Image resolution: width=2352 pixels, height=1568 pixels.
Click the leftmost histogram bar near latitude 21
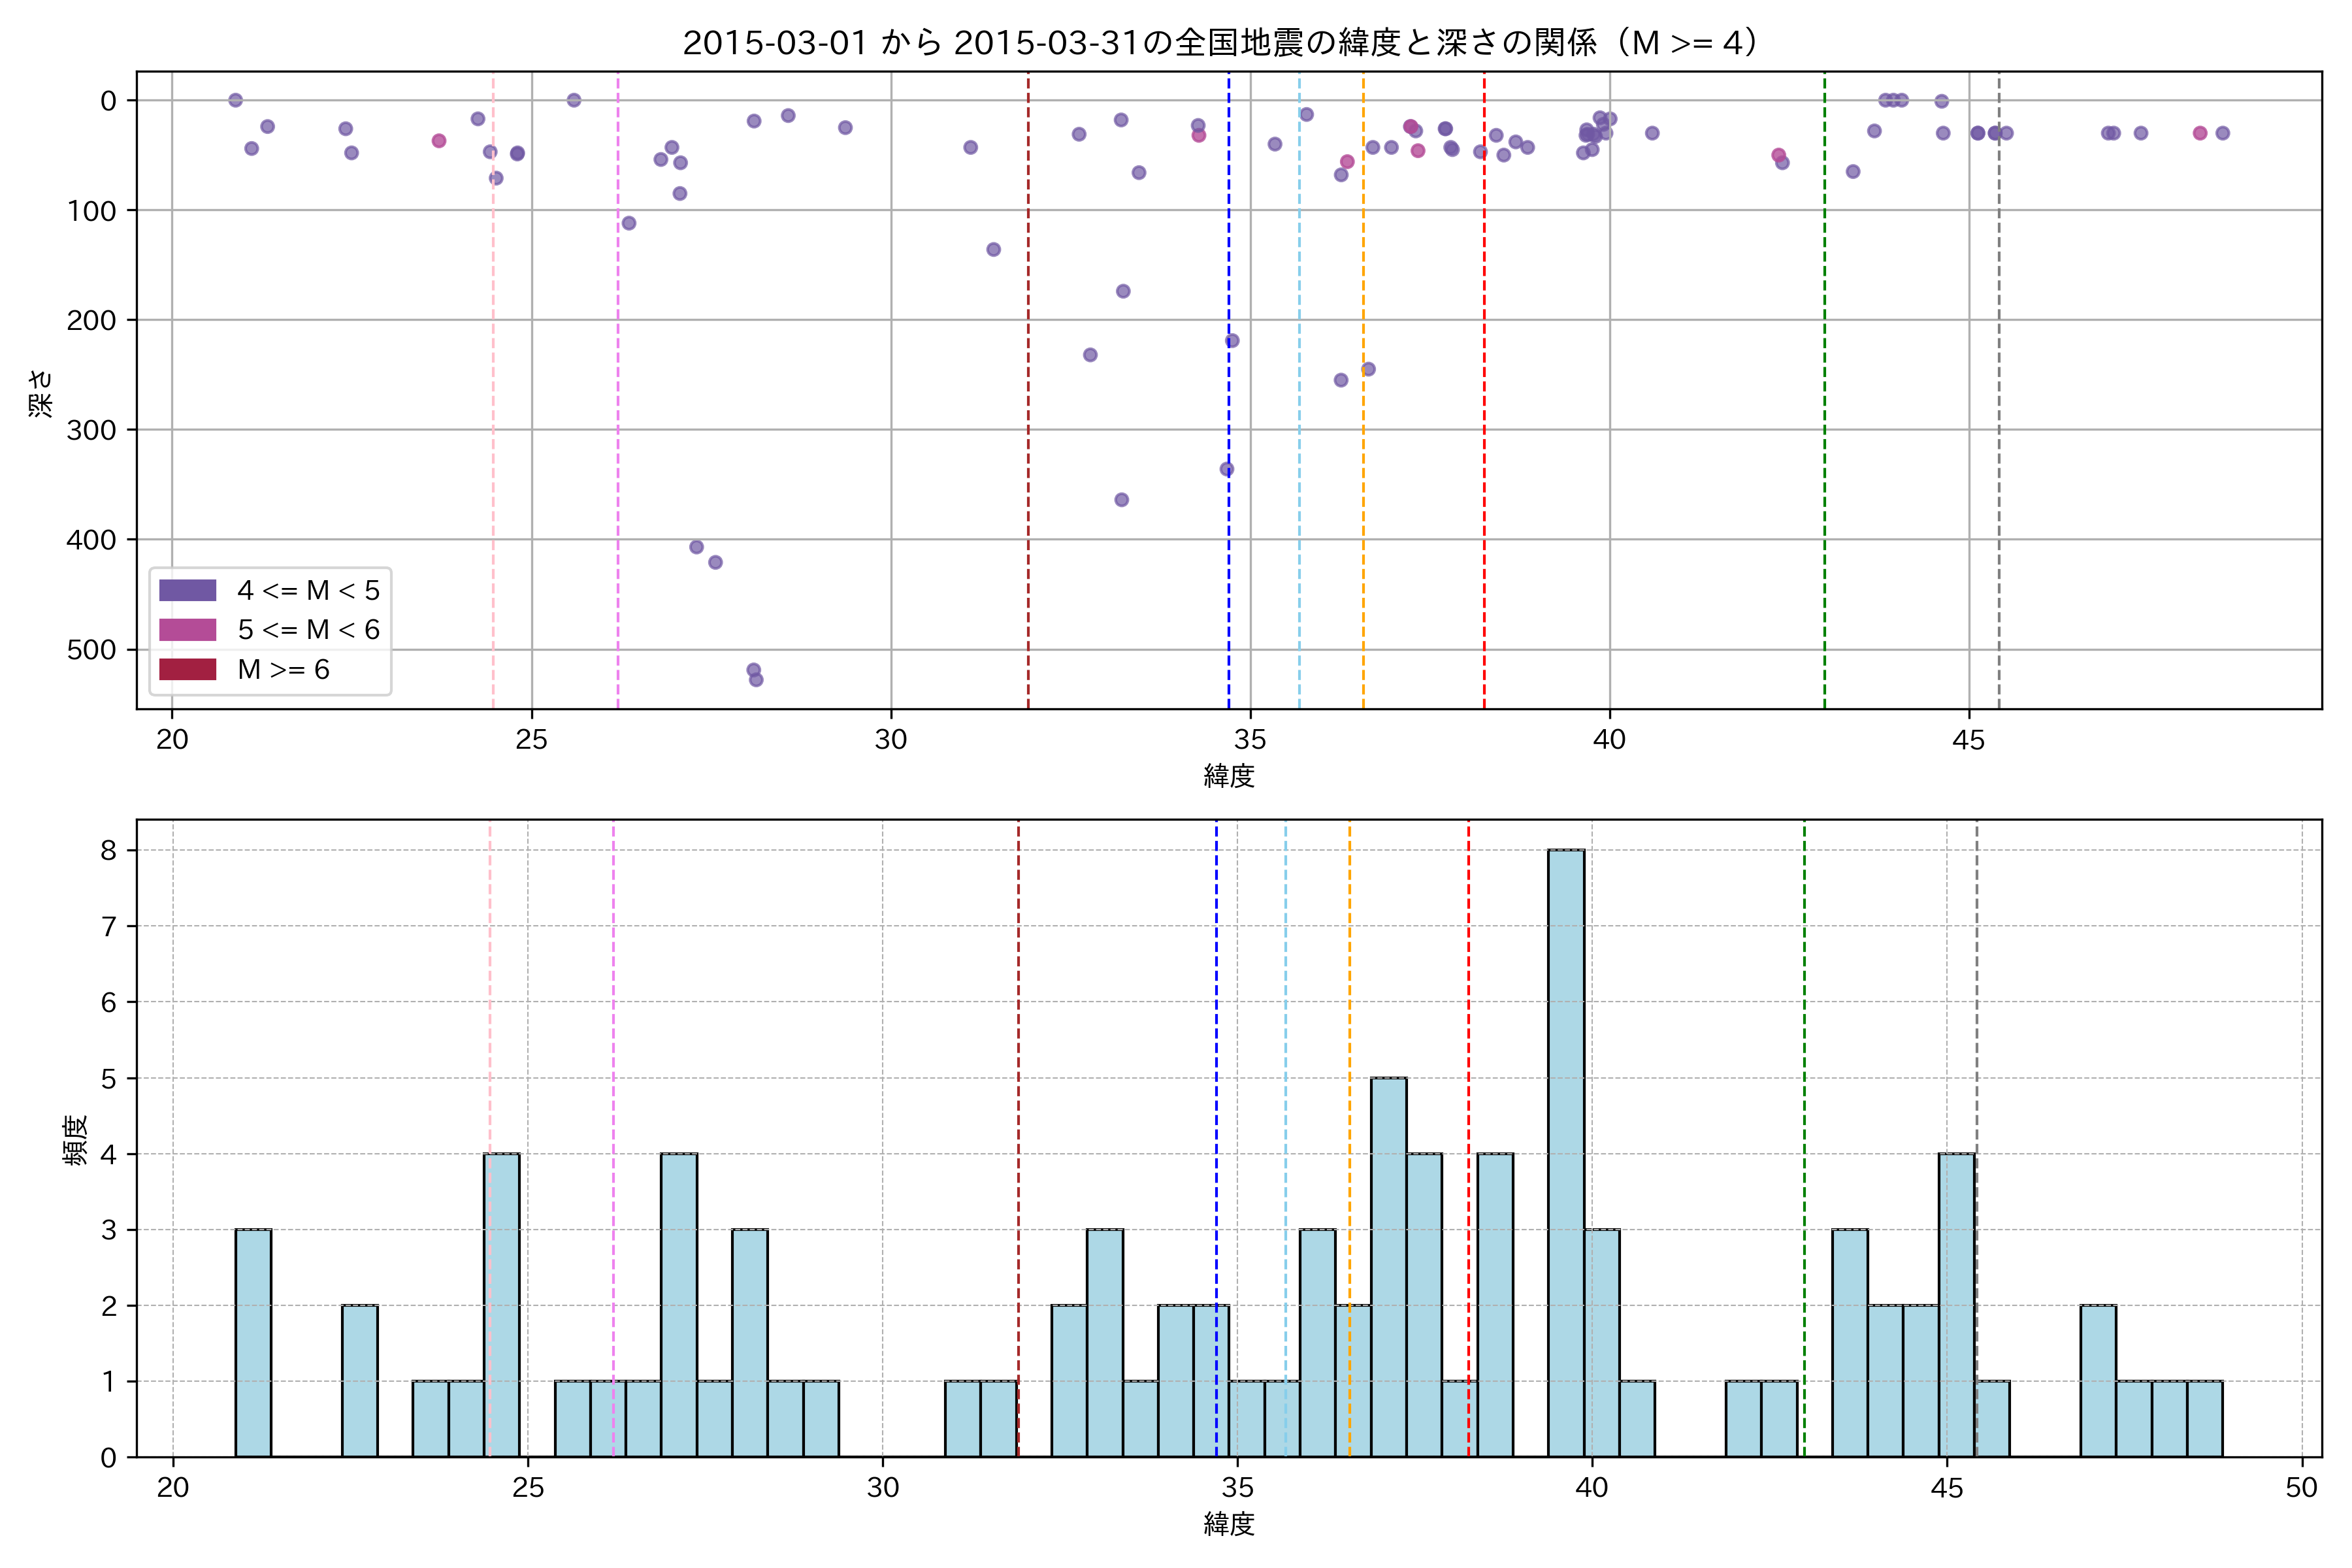pyautogui.click(x=253, y=1342)
